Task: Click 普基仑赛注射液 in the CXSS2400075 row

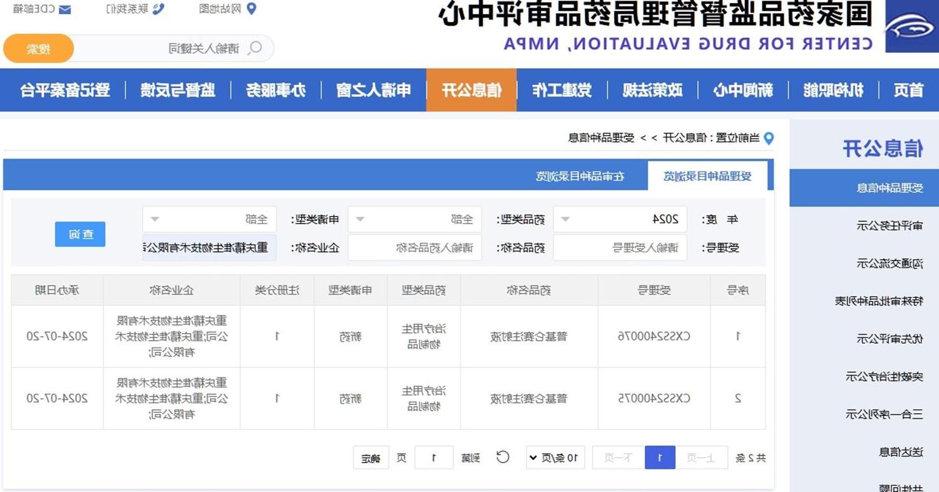Action: point(529,398)
